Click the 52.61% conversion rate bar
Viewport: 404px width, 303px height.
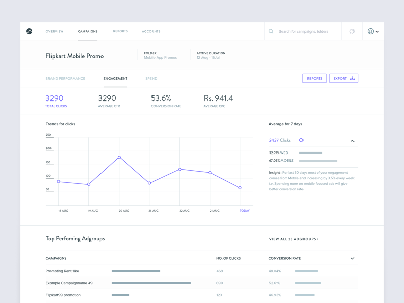pyautogui.click(x=308, y=283)
